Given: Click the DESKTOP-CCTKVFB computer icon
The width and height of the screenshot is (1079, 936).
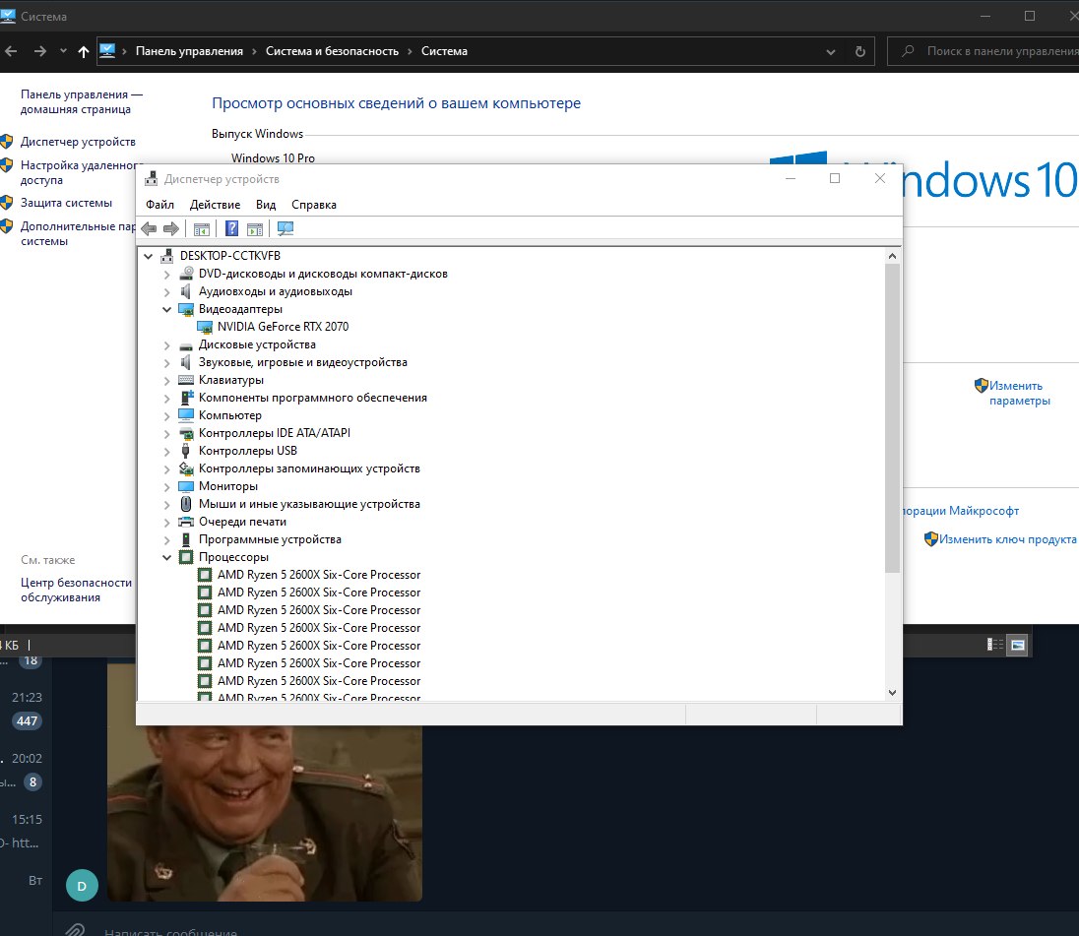Looking at the screenshot, I should [x=166, y=256].
